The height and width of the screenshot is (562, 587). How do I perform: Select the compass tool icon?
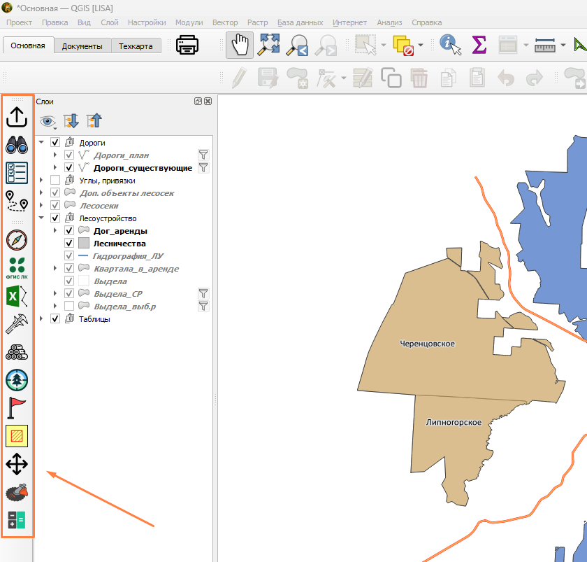click(x=17, y=240)
